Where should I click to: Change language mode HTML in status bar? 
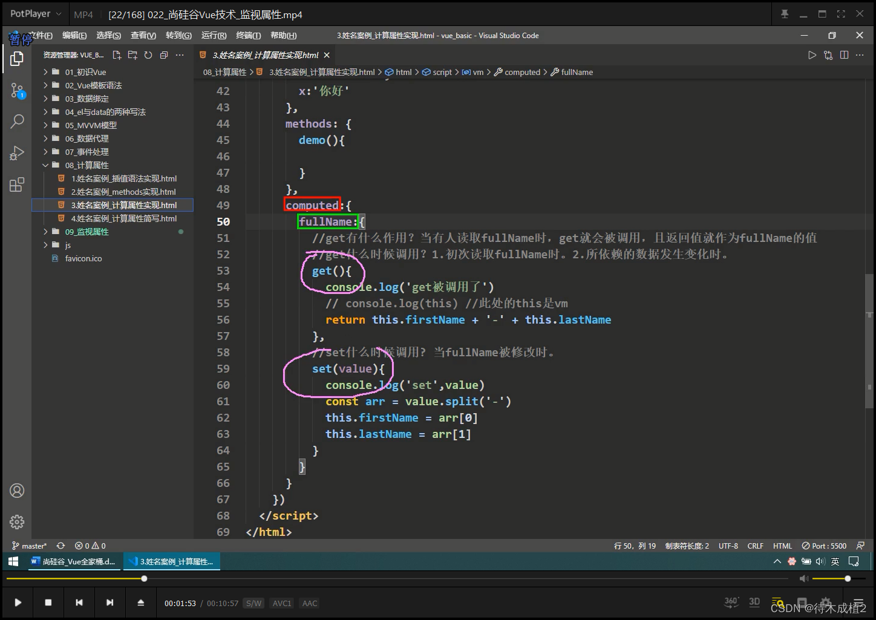782,546
